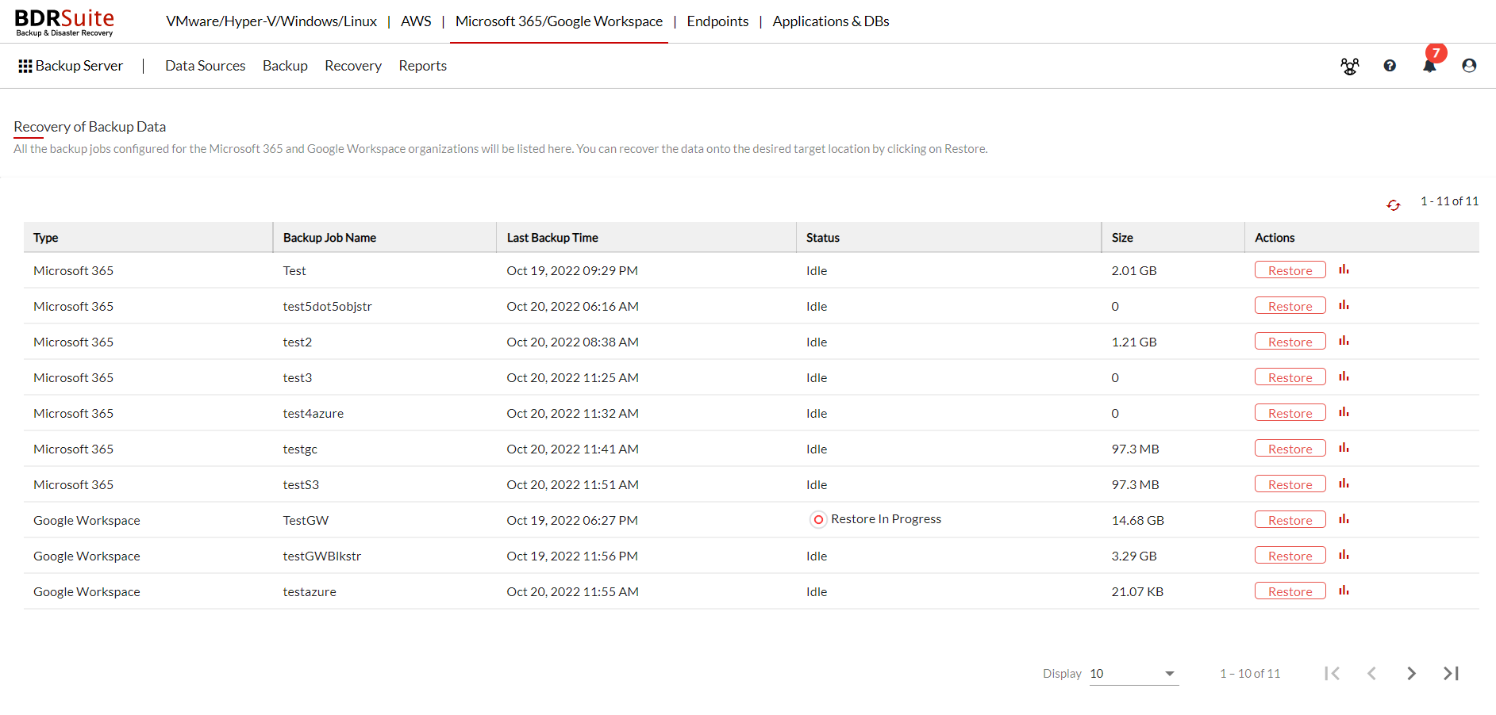View report chart for Test job
Image resolution: width=1496 pixels, height=715 pixels.
click(x=1344, y=270)
